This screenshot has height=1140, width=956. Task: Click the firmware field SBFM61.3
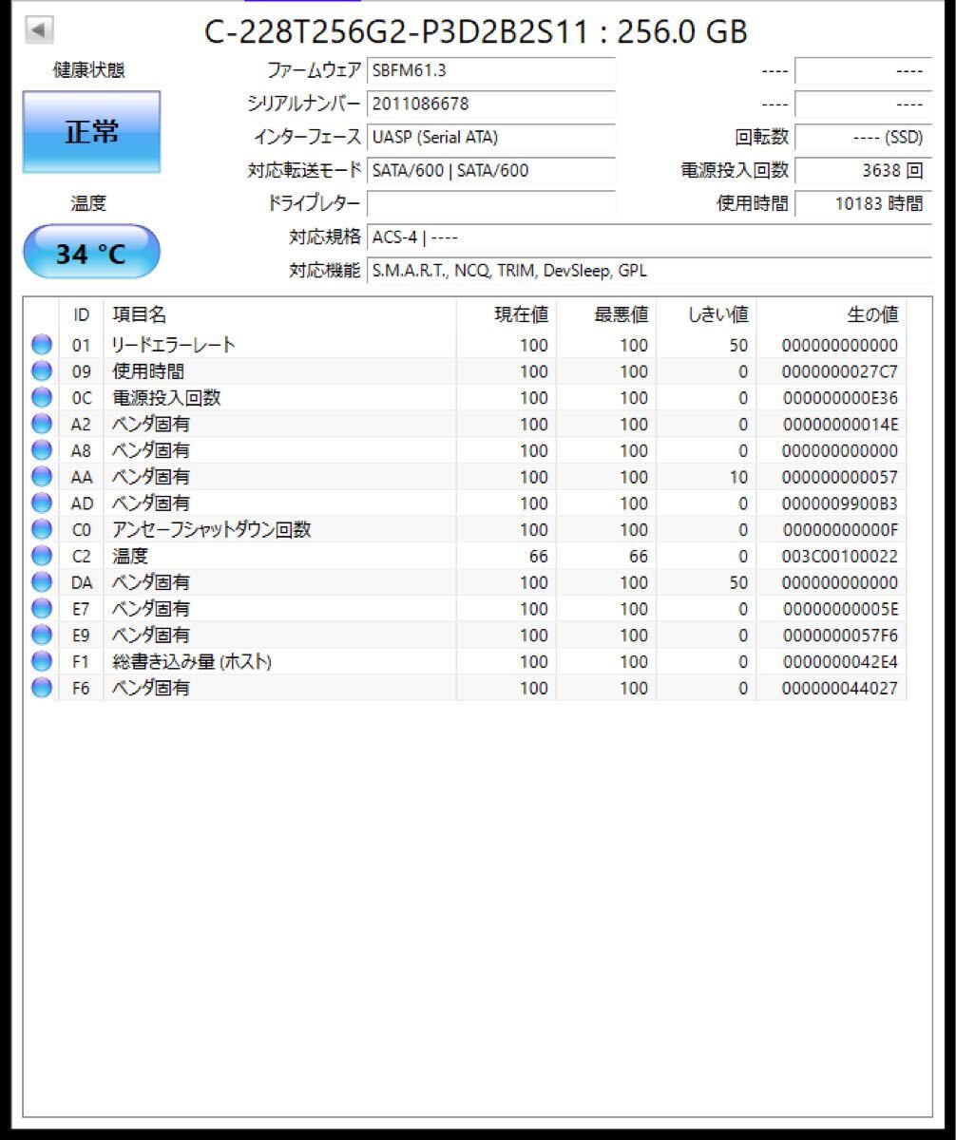coord(490,70)
